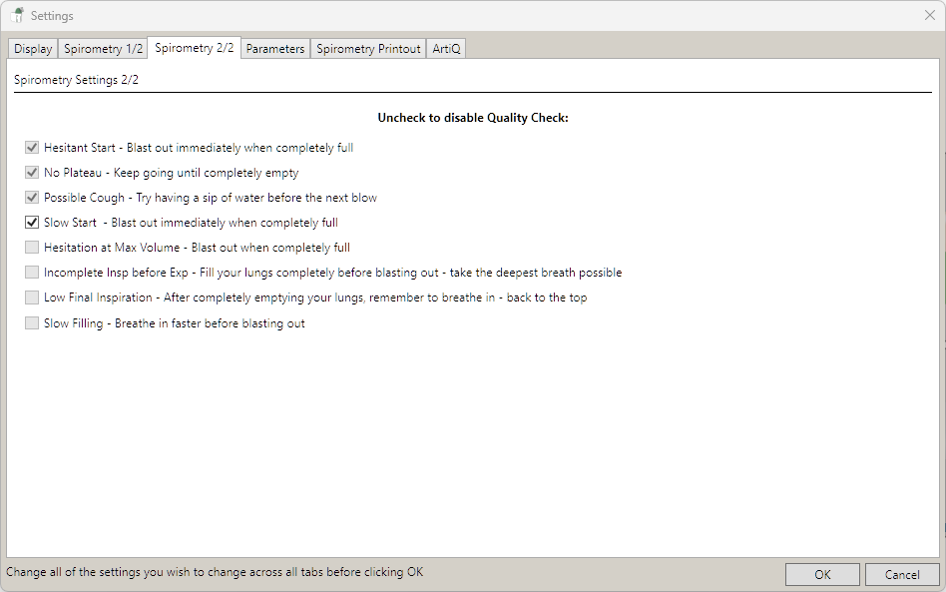Toggle the Possible Cough checkbox
The image size is (946, 592).
pyautogui.click(x=32, y=198)
